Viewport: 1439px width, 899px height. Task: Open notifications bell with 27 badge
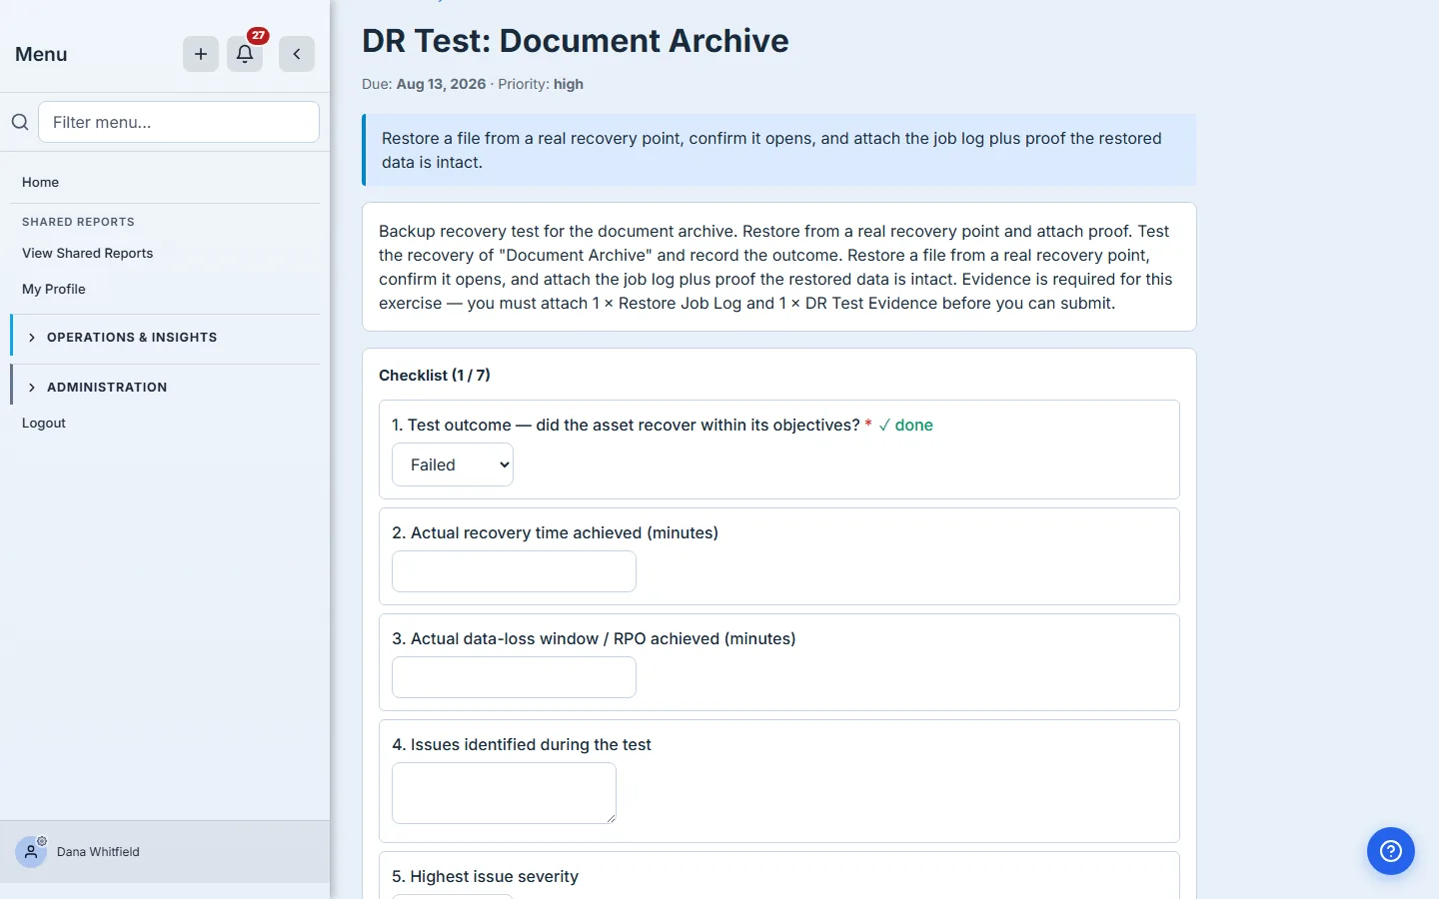click(245, 54)
